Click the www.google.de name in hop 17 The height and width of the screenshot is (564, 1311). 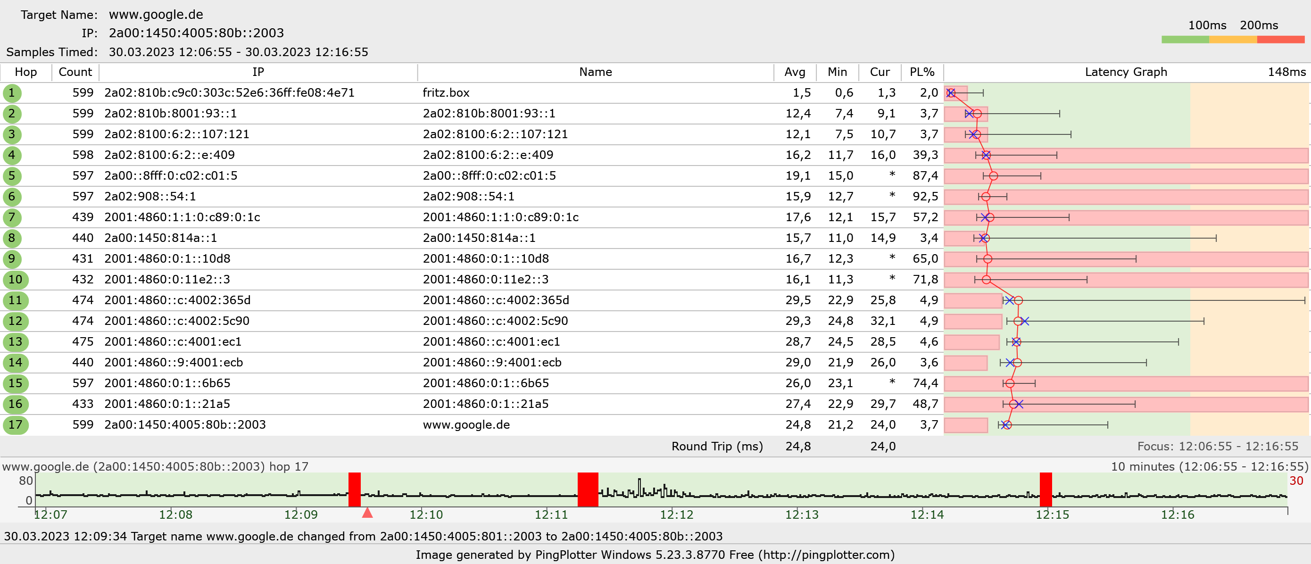pos(466,425)
